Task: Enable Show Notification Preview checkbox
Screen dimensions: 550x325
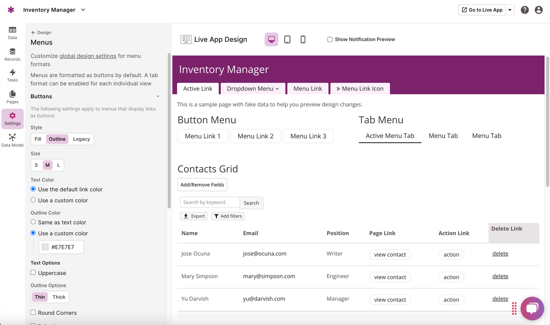Action: pos(330,39)
